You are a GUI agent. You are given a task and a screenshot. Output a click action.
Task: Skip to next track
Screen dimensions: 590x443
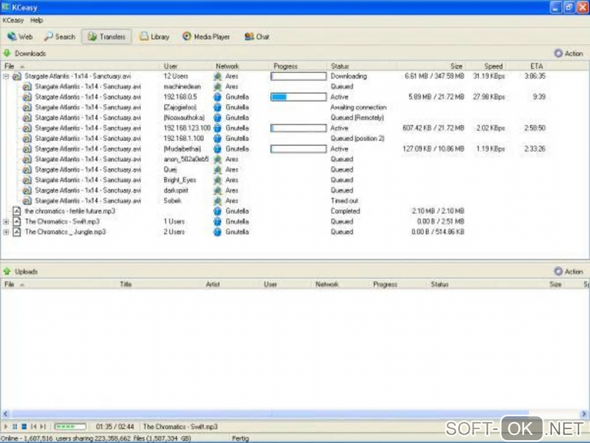pyautogui.click(x=43, y=426)
